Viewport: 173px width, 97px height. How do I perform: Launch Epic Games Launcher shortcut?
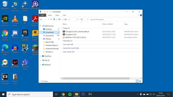pos(25,35)
